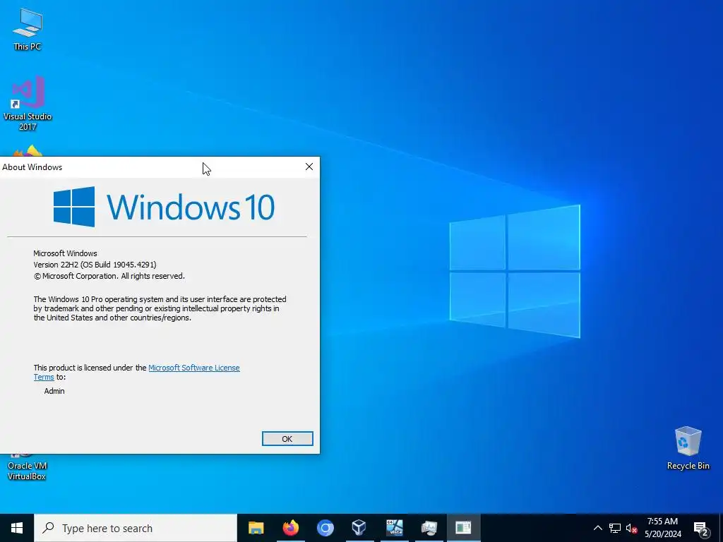
Task: Open the notification center with 2 notifications
Action: pyautogui.click(x=701, y=529)
